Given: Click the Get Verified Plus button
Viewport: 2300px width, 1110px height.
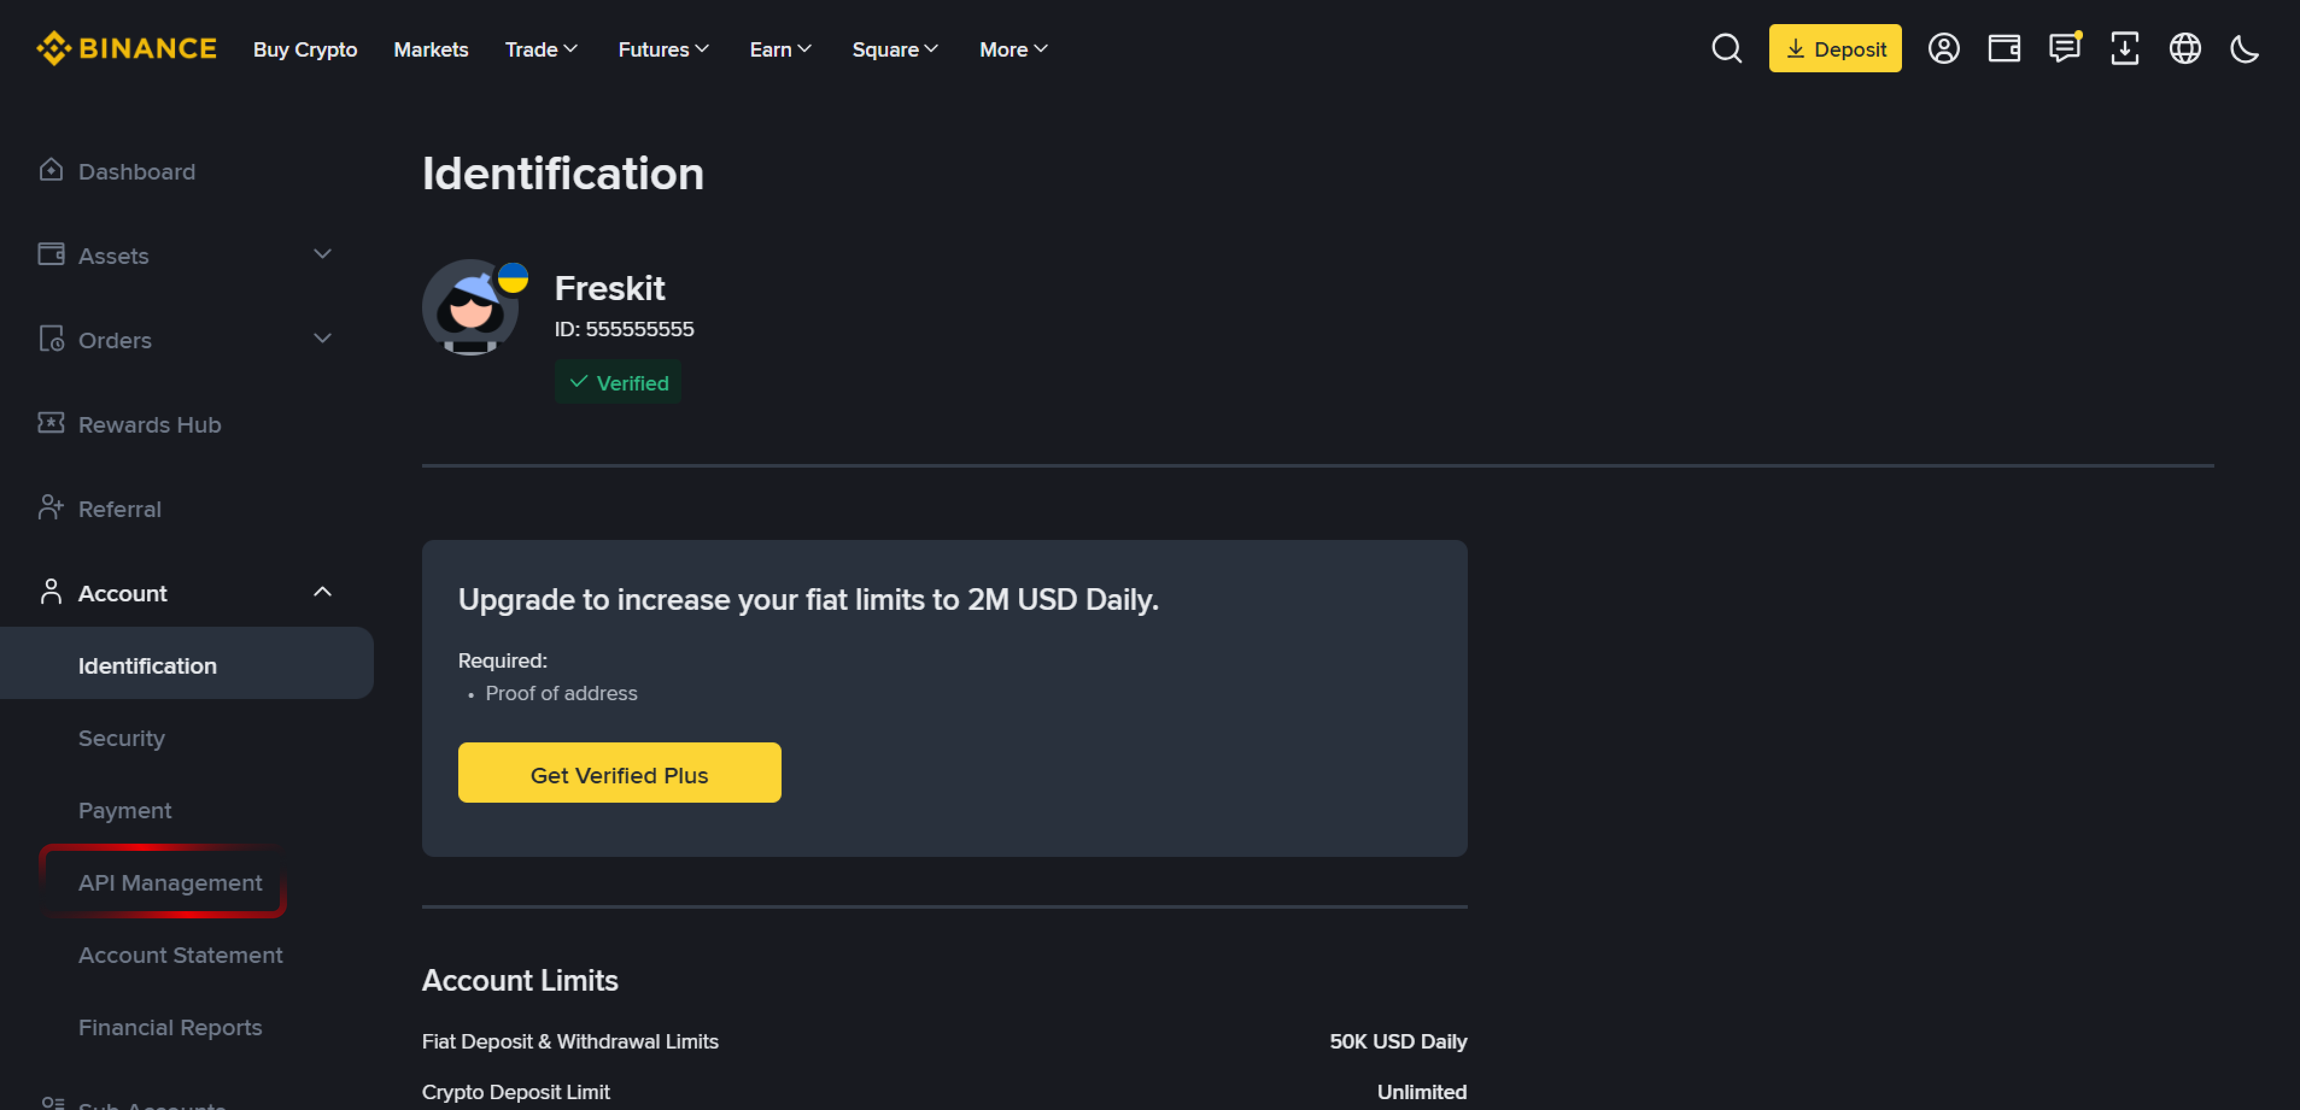Looking at the screenshot, I should [619, 774].
